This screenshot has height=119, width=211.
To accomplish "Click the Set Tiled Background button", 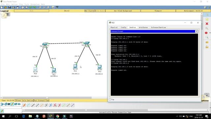I will pyautogui.click(x=123, y=11).
